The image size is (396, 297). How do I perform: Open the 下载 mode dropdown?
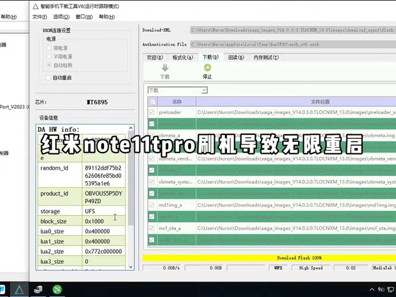tap(178, 90)
